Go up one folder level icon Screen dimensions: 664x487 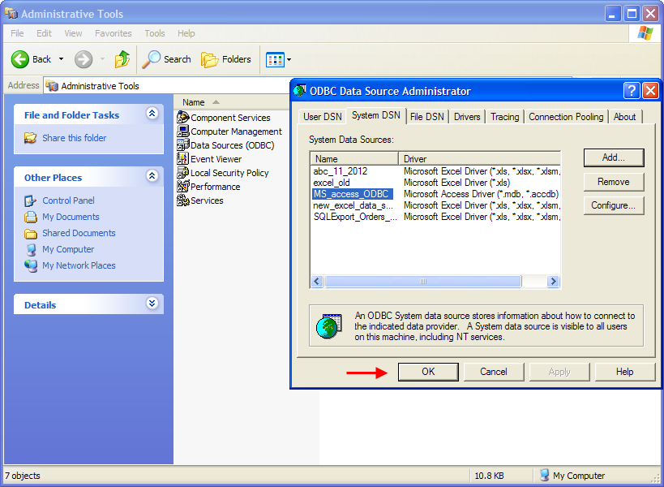[x=122, y=59]
